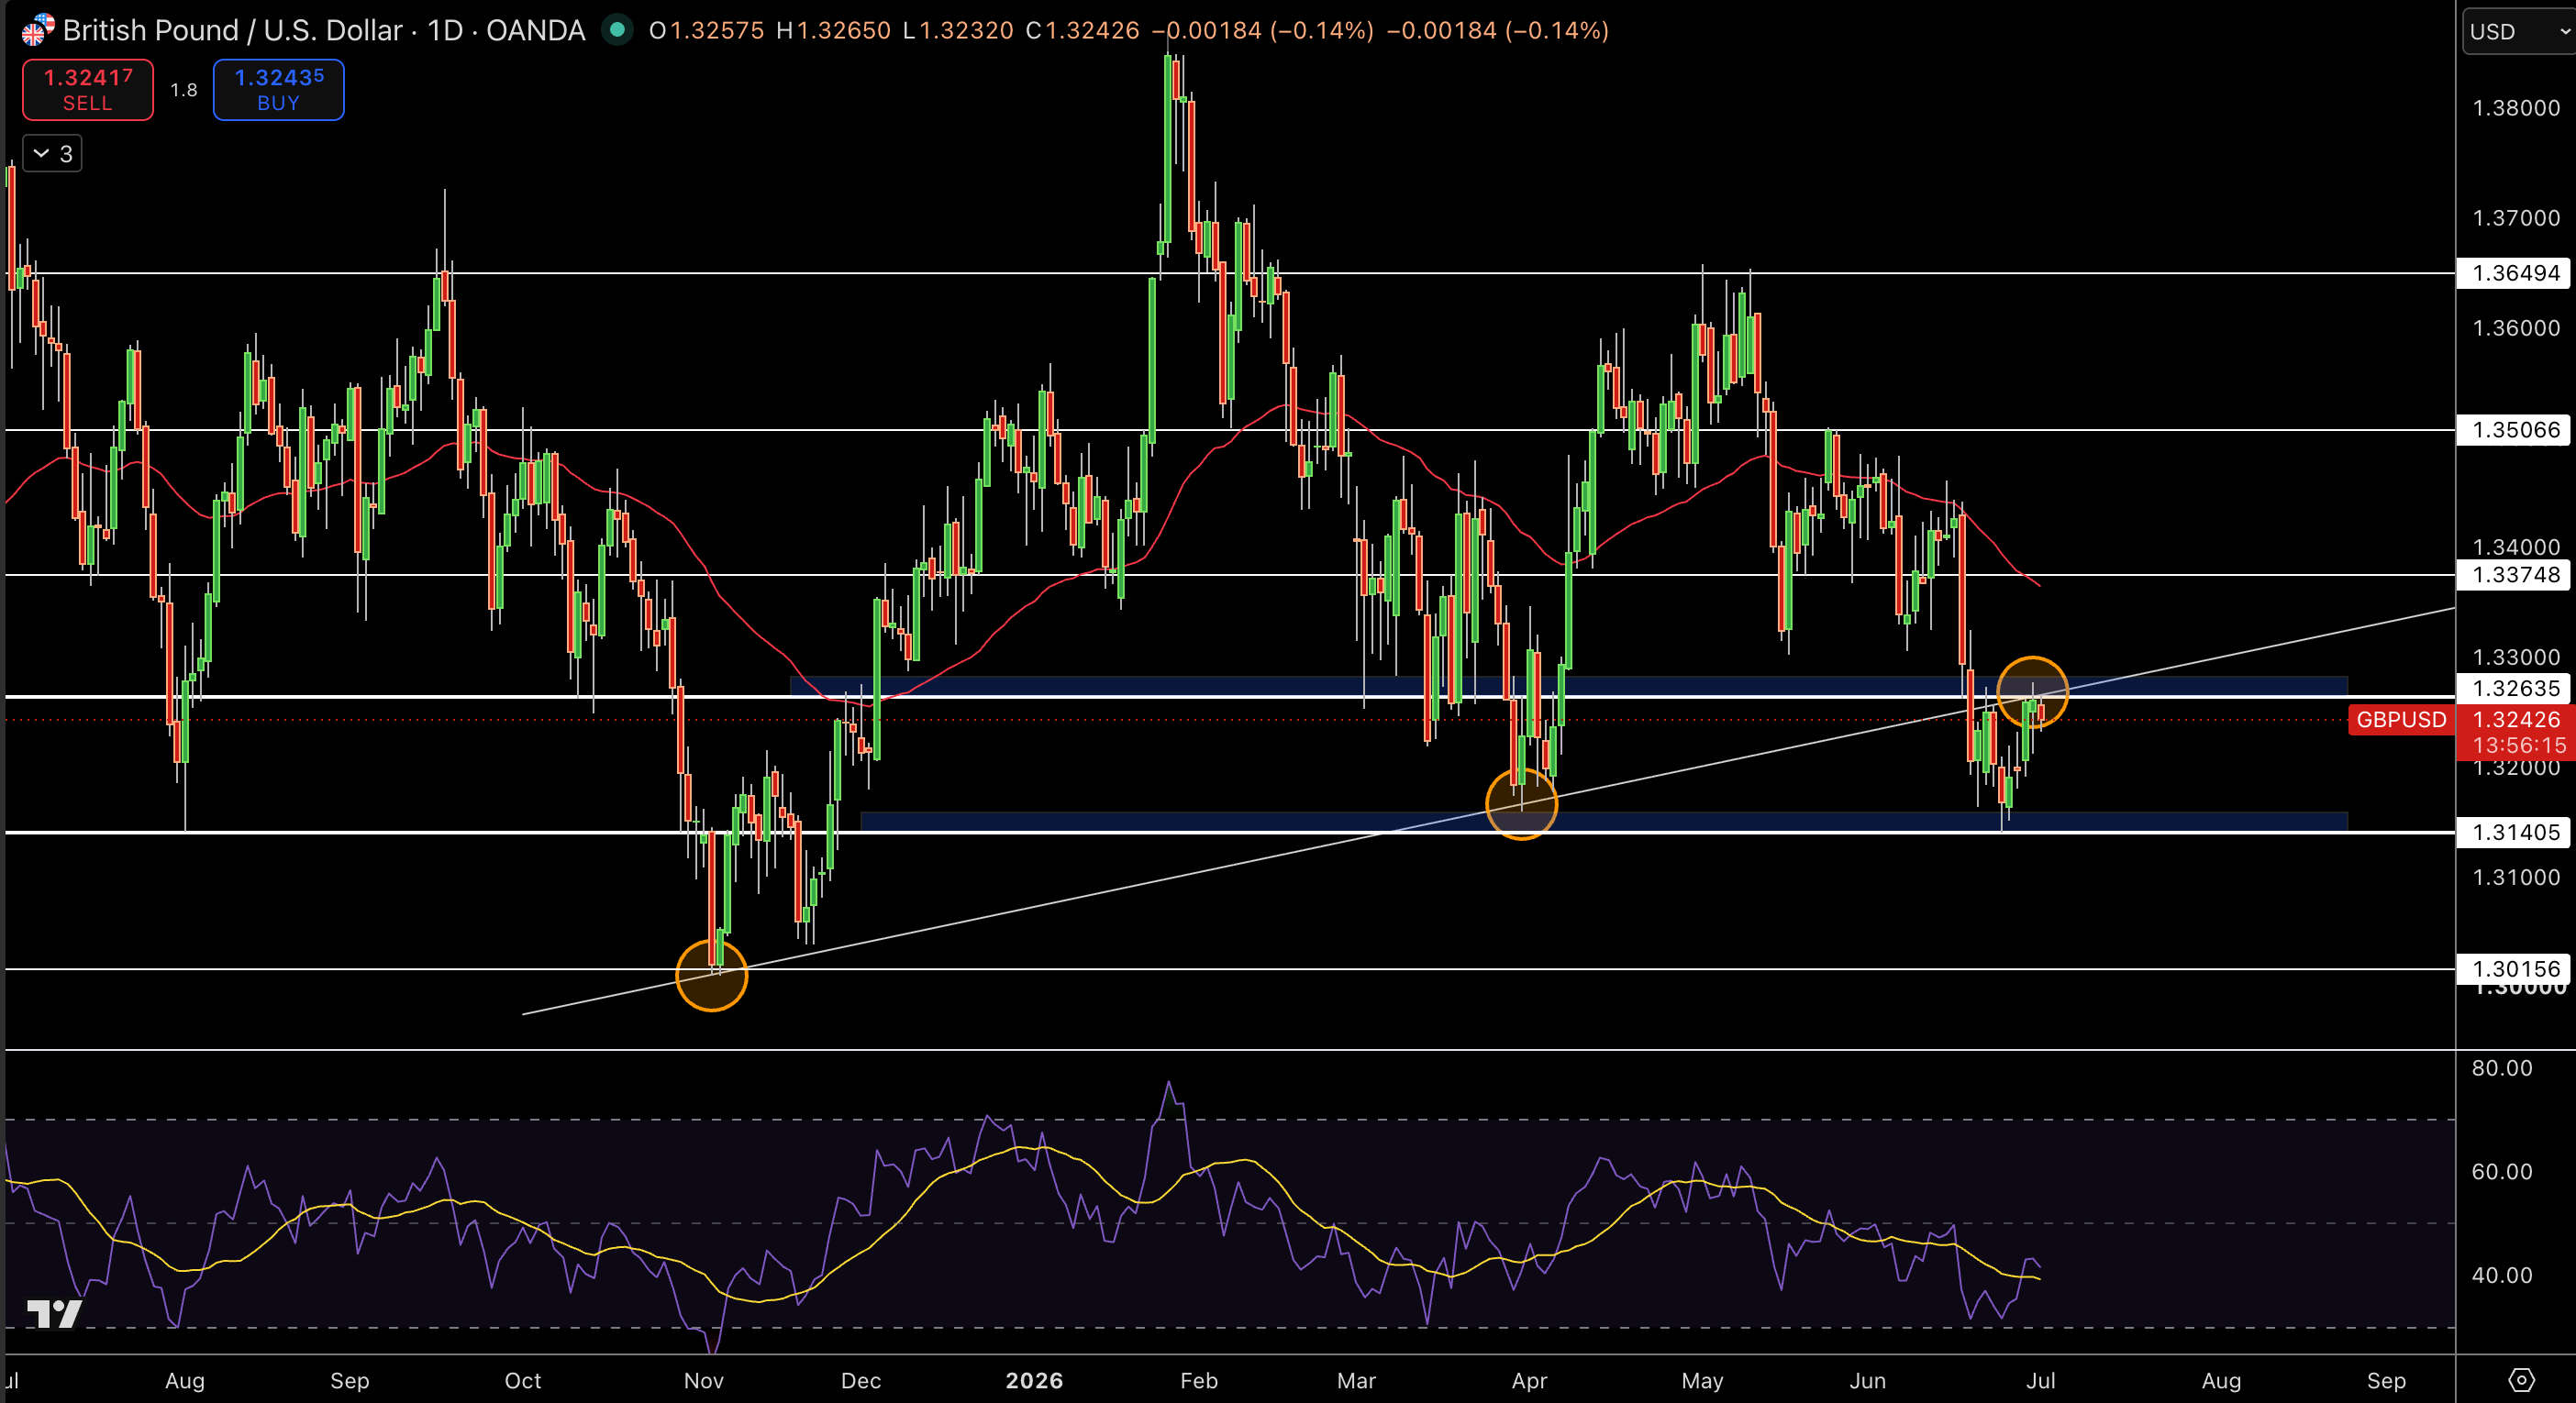Select the 1.32635 price level label

pyautogui.click(x=2514, y=689)
